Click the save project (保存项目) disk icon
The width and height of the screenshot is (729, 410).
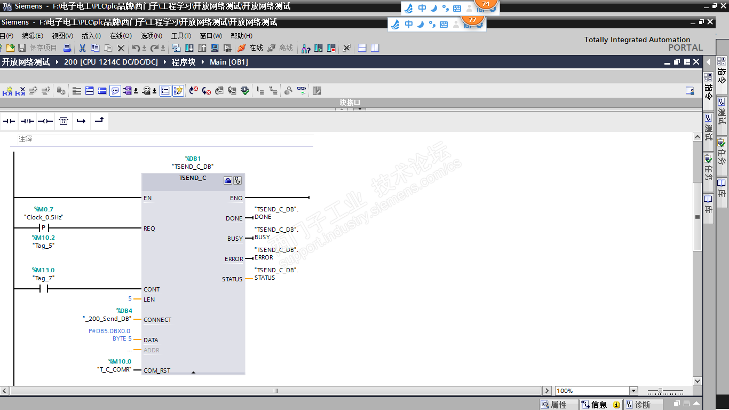point(22,48)
